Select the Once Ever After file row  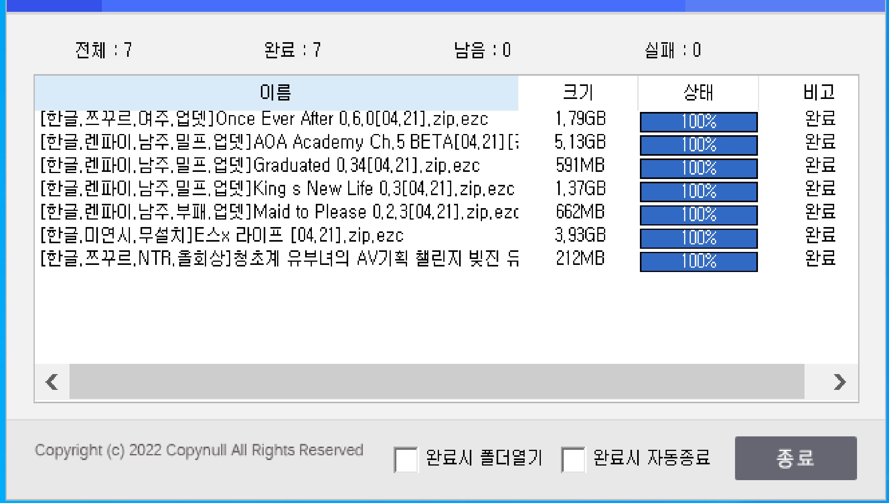click(264, 119)
